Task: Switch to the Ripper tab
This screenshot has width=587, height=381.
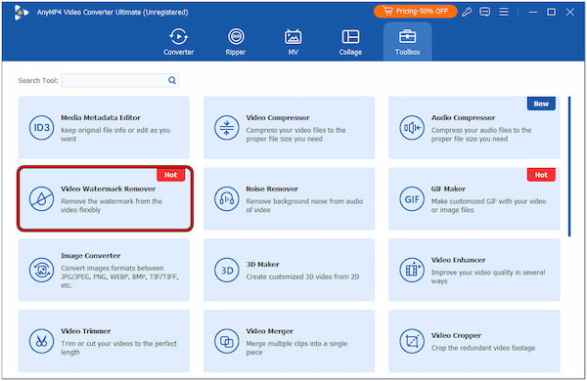Action: coord(236,42)
